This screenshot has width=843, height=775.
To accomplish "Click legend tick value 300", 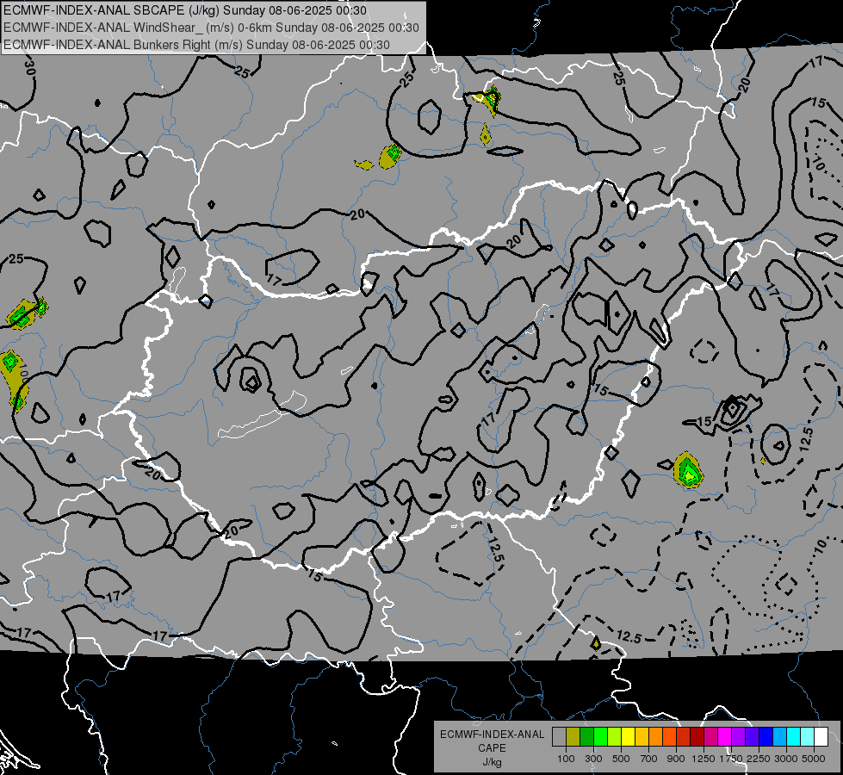I will (x=593, y=759).
